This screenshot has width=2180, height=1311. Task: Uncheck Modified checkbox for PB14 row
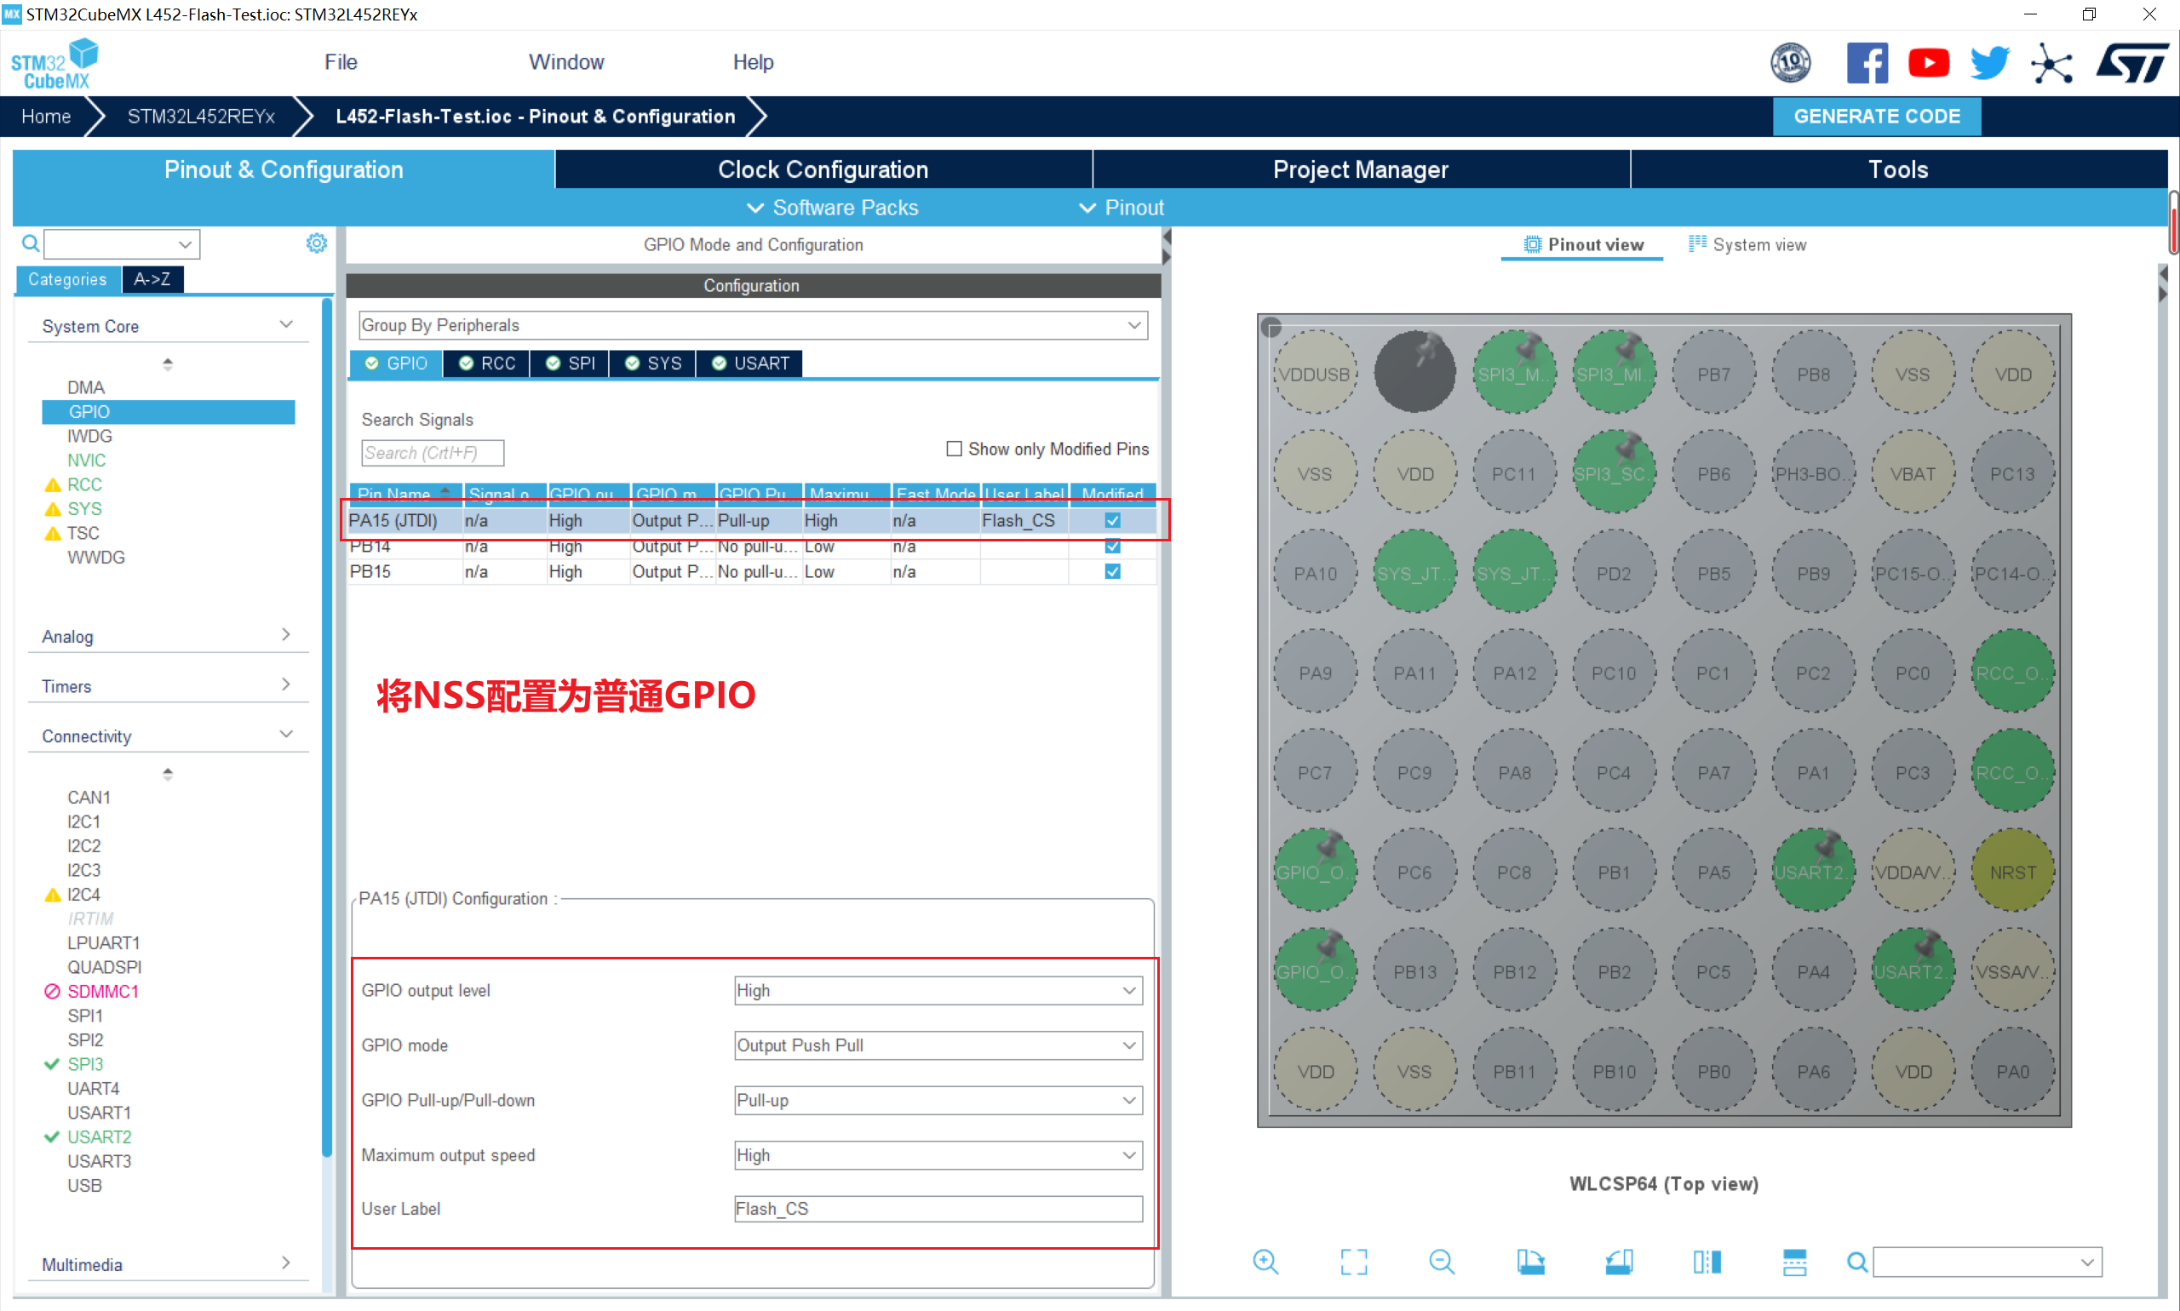pos(1112,547)
